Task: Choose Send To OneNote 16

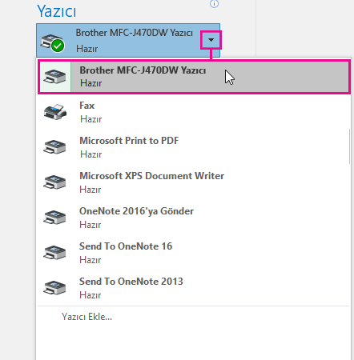Action: [x=194, y=253]
